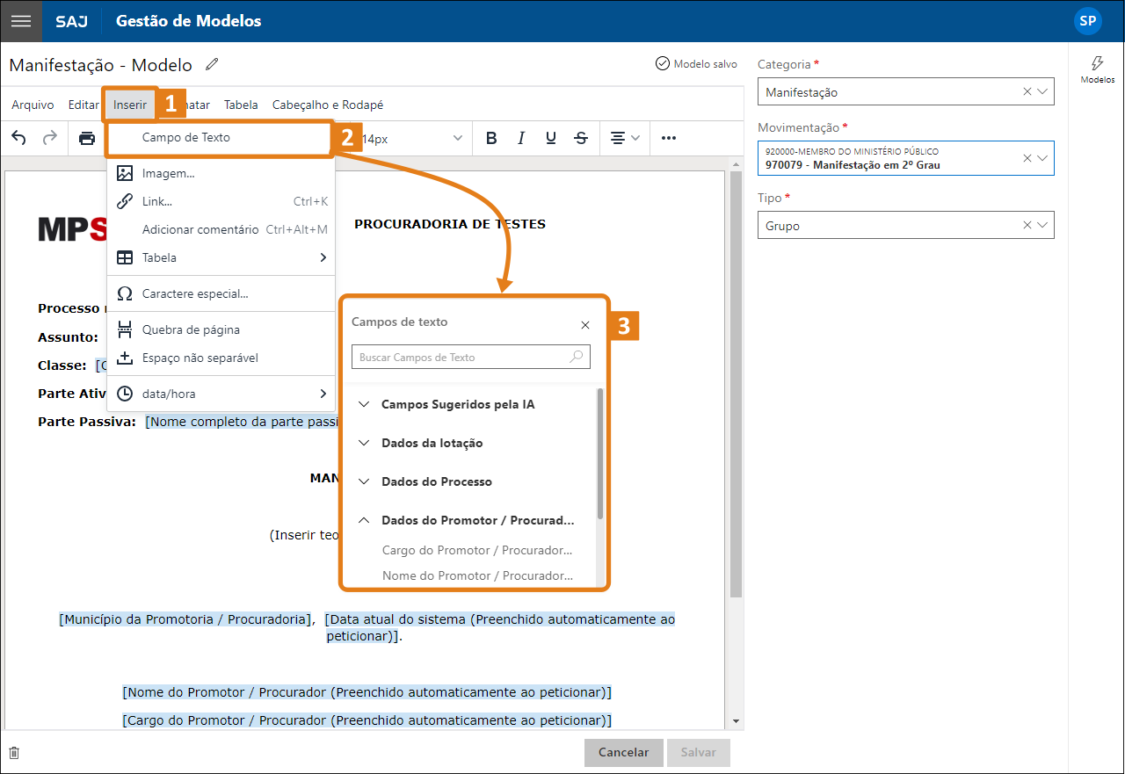Open the hamburger navigation menu
This screenshot has width=1125, height=774.
coord(21,21)
